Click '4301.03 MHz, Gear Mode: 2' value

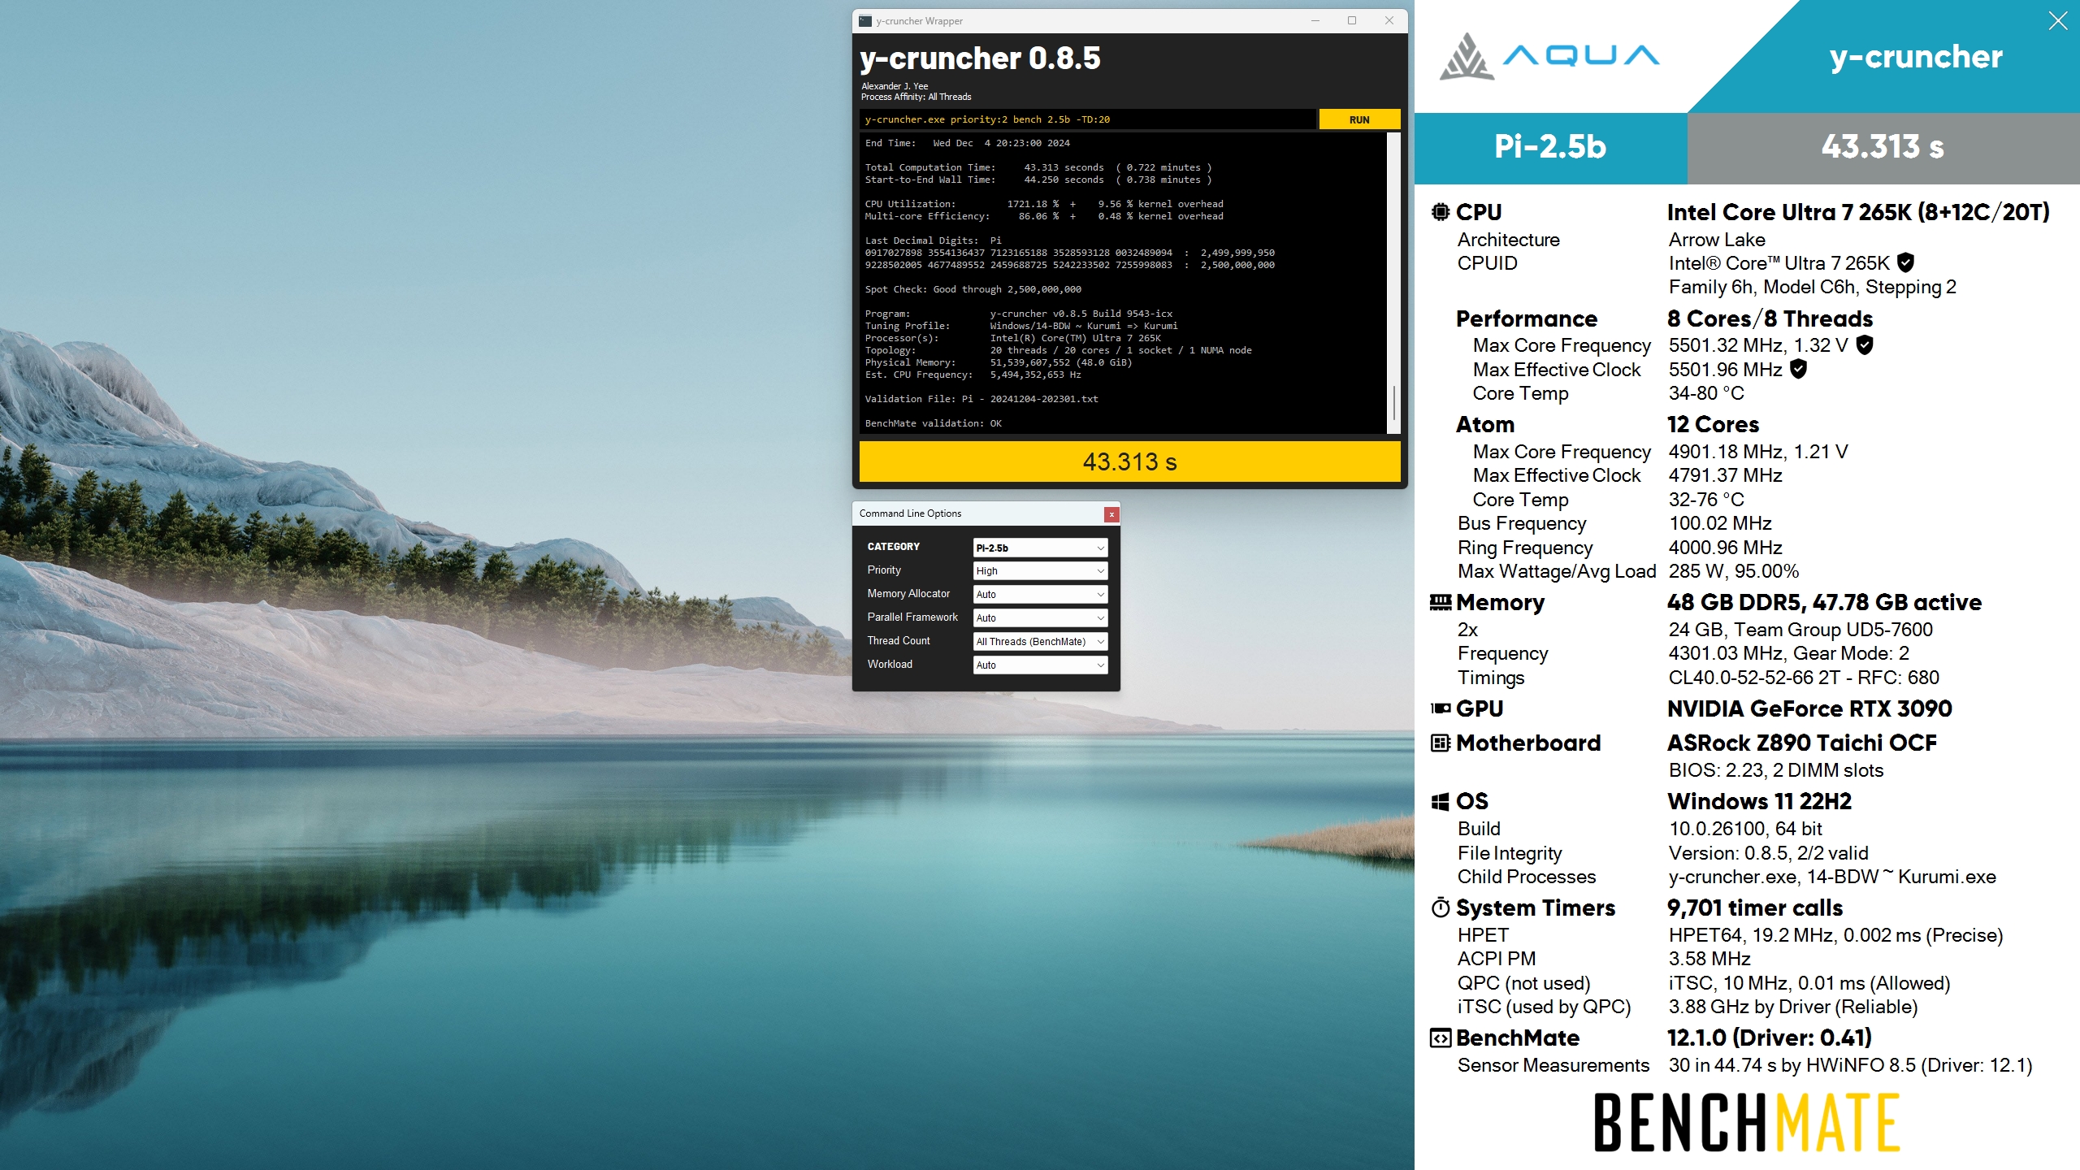[1789, 653]
